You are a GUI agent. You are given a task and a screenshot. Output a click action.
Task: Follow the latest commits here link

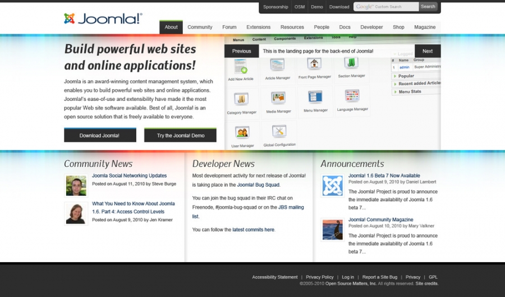(x=254, y=230)
